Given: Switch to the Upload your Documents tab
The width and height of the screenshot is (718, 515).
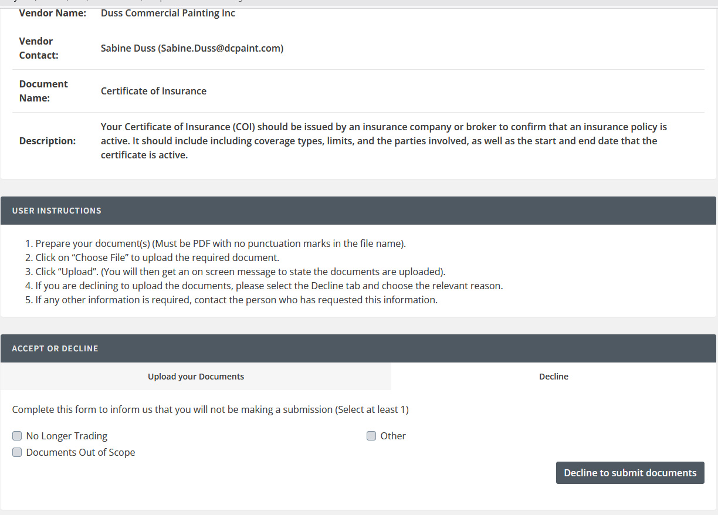Looking at the screenshot, I should tap(196, 377).
